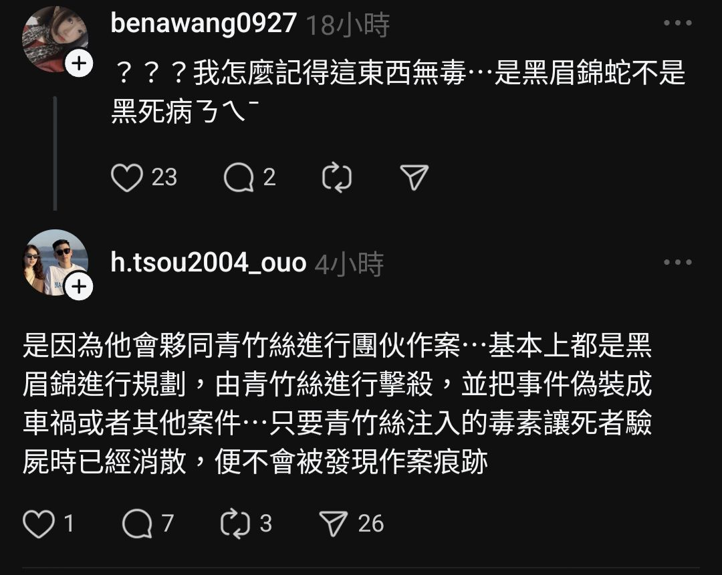Open more options for h.tsou2004_ouo's post

678,262
